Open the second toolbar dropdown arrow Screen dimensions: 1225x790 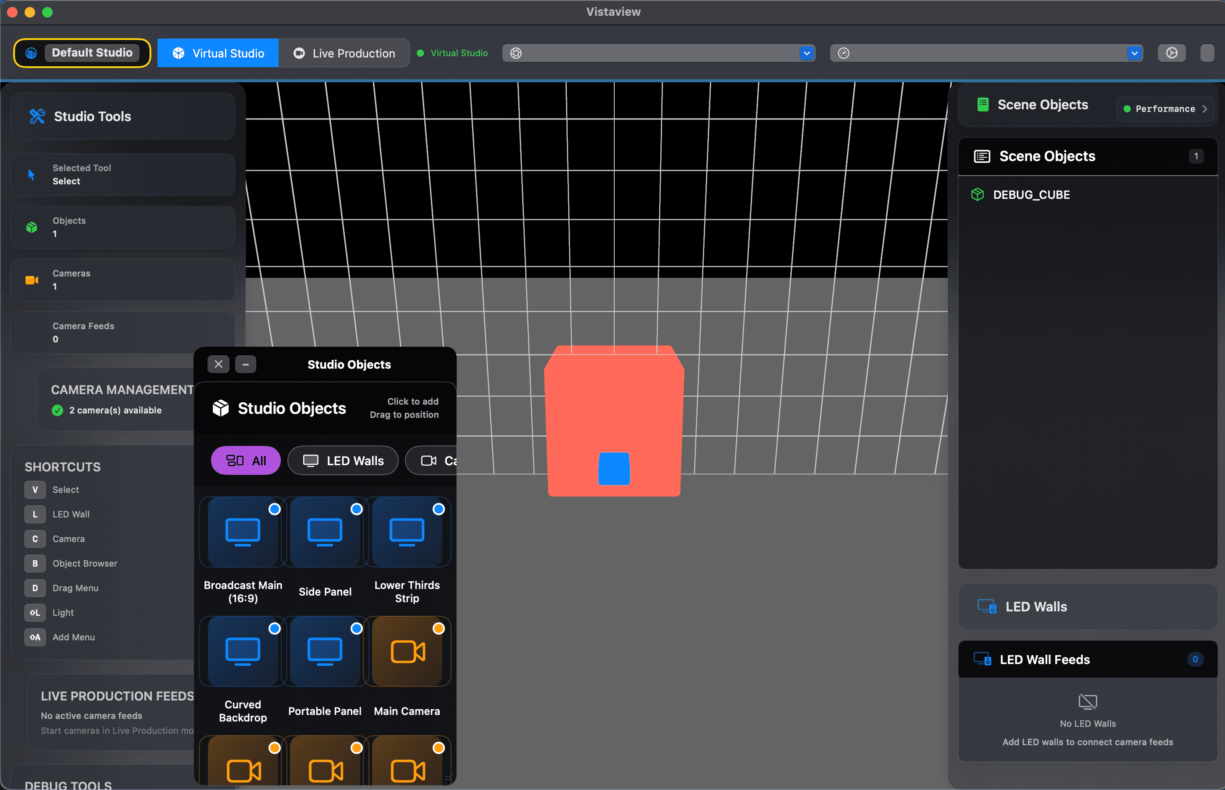click(1134, 53)
